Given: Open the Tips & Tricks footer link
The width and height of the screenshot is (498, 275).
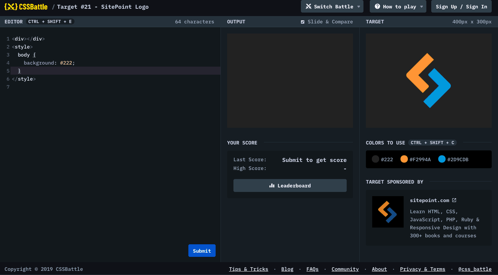Looking at the screenshot, I should [x=248, y=269].
